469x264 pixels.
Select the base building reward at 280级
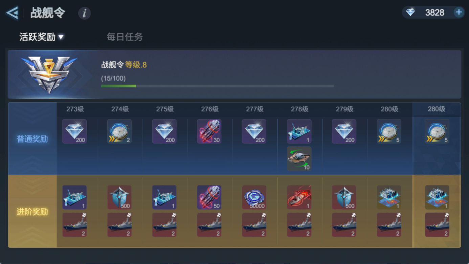[389, 197]
